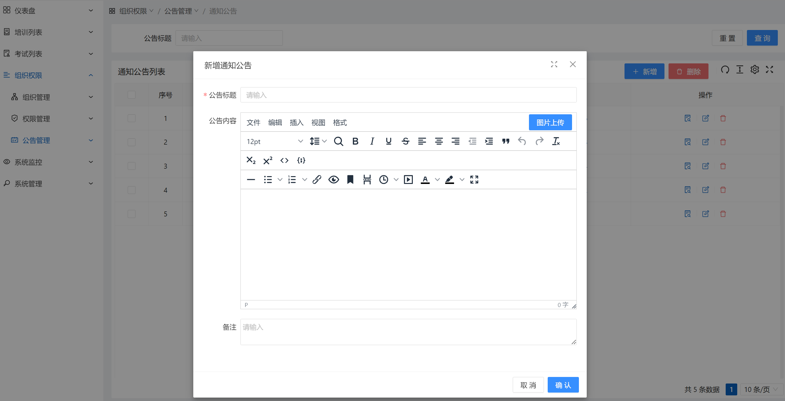785x401 pixels.
Task: Expand the line height dropdown
Action: [318, 141]
